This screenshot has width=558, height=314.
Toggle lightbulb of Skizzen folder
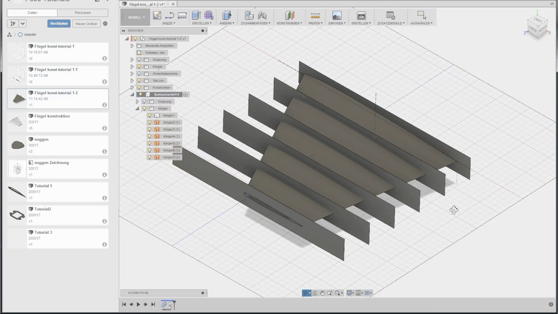pyautogui.click(x=139, y=81)
